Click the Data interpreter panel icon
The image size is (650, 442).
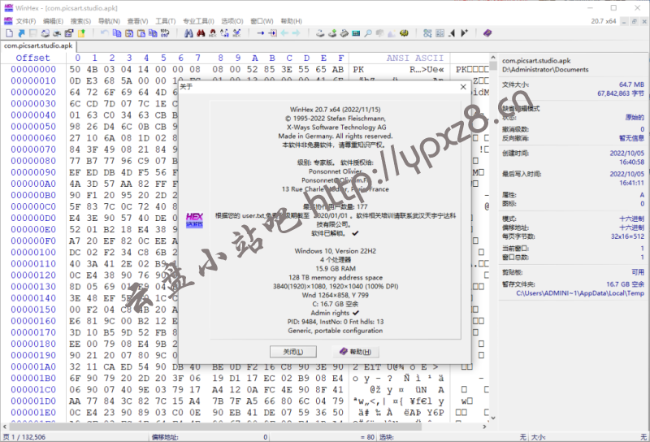pos(440,33)
